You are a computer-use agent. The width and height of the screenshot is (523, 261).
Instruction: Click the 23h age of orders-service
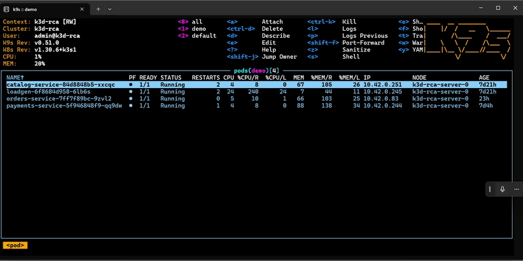(484, 99)
